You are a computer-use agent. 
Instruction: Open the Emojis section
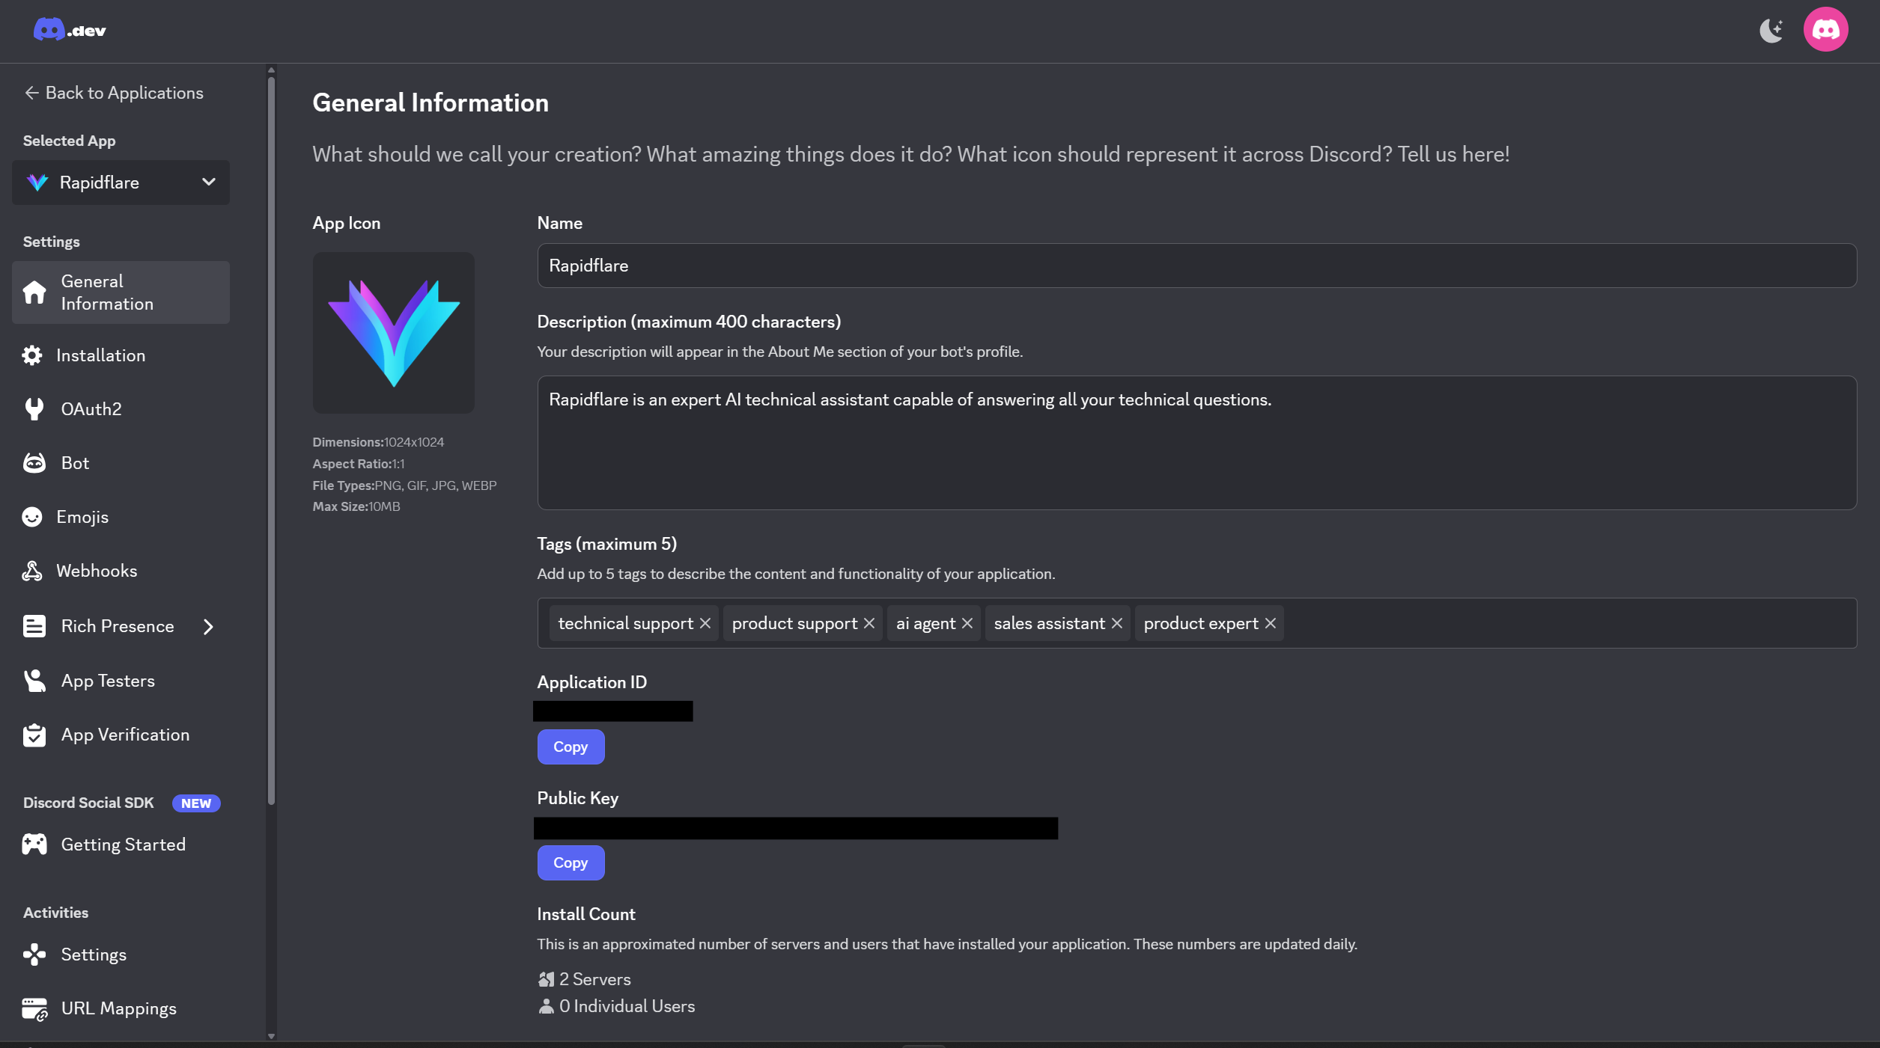(x=82, y=517)
